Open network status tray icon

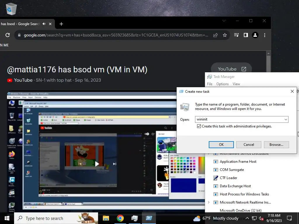[x=254, y=218]
